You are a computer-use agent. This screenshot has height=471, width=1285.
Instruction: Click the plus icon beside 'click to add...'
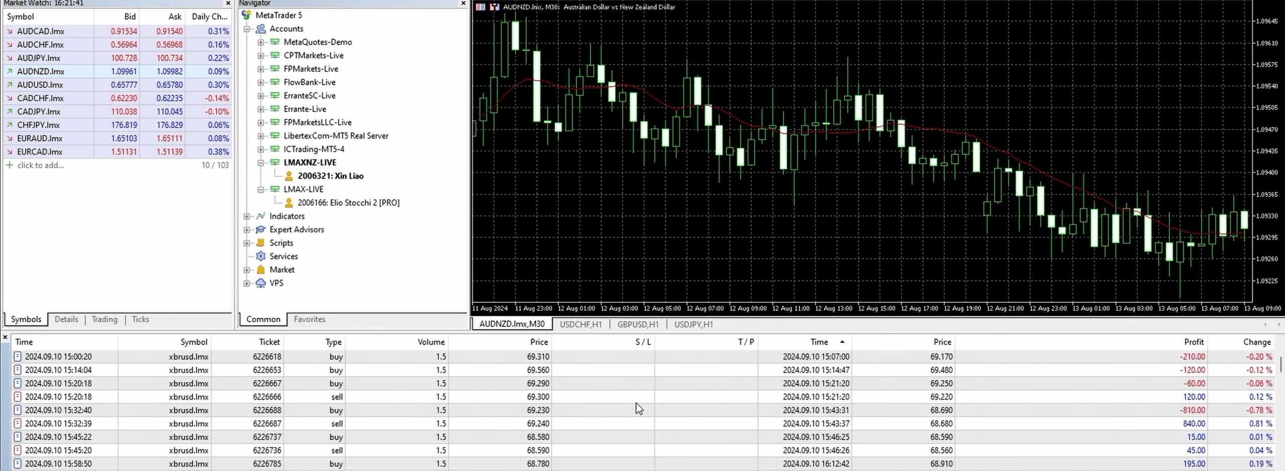pos(9,165)
